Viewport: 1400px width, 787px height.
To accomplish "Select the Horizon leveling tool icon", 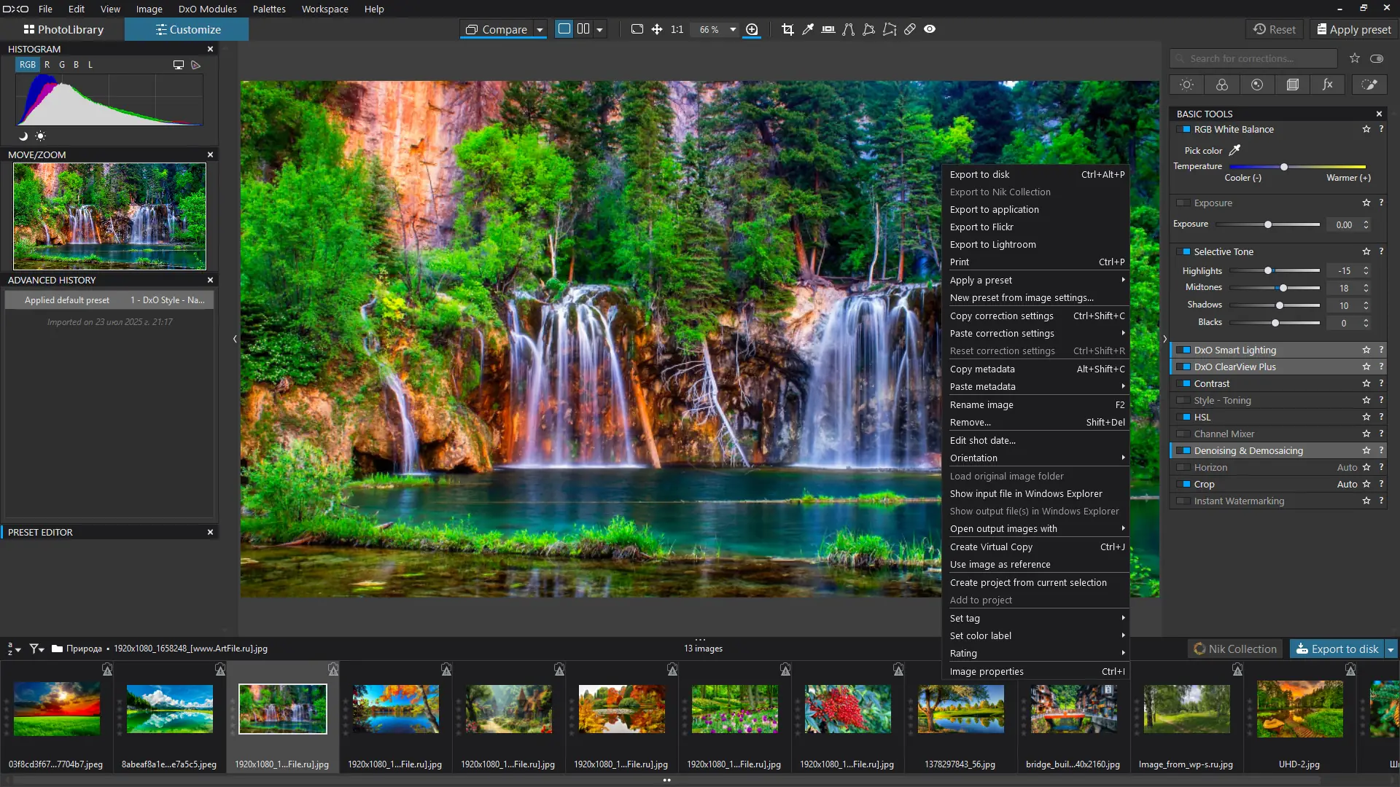I will [828, 29].
